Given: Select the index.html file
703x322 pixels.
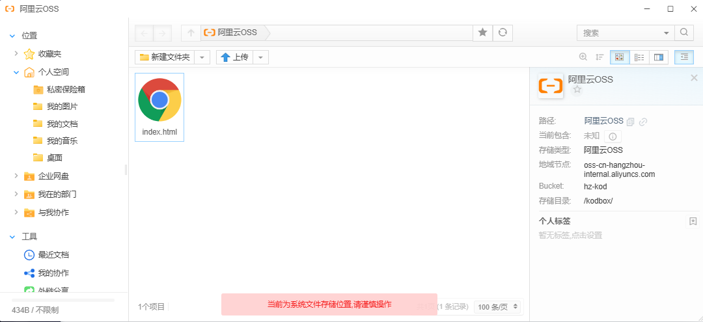Looking at the screenshot, I should click(159, 107).
